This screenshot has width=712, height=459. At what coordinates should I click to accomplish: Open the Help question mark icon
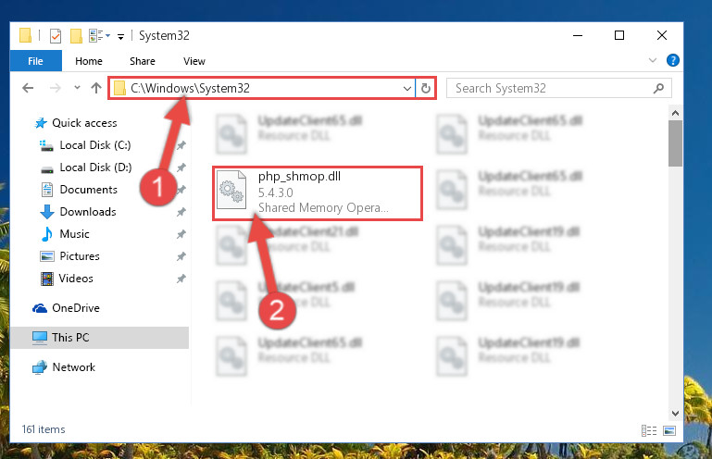[x=672, y=60]
